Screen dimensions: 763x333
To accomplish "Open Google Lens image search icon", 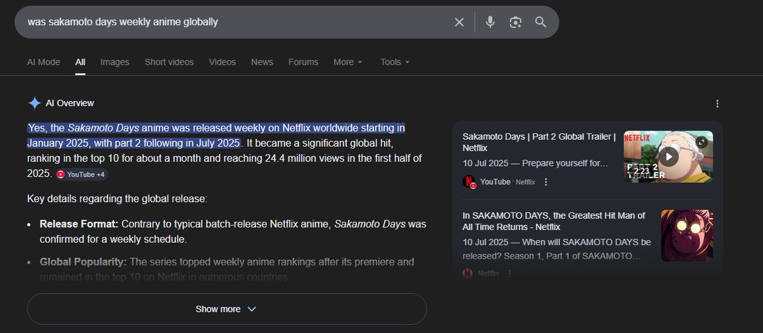I will point(516,22).
